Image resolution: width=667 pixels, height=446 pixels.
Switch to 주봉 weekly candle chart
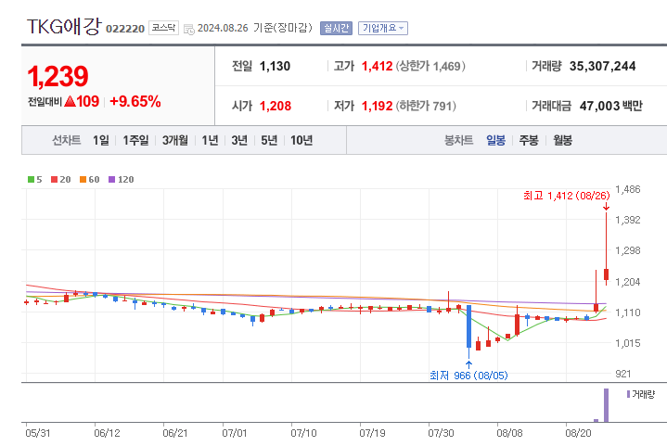[529, 140]
